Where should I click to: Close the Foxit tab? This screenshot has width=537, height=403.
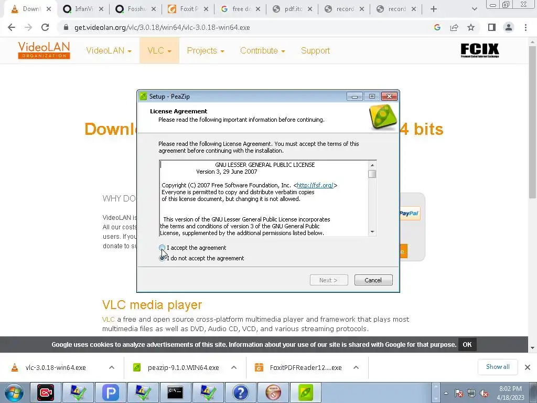pyautogui.click(x=206, y=9)
